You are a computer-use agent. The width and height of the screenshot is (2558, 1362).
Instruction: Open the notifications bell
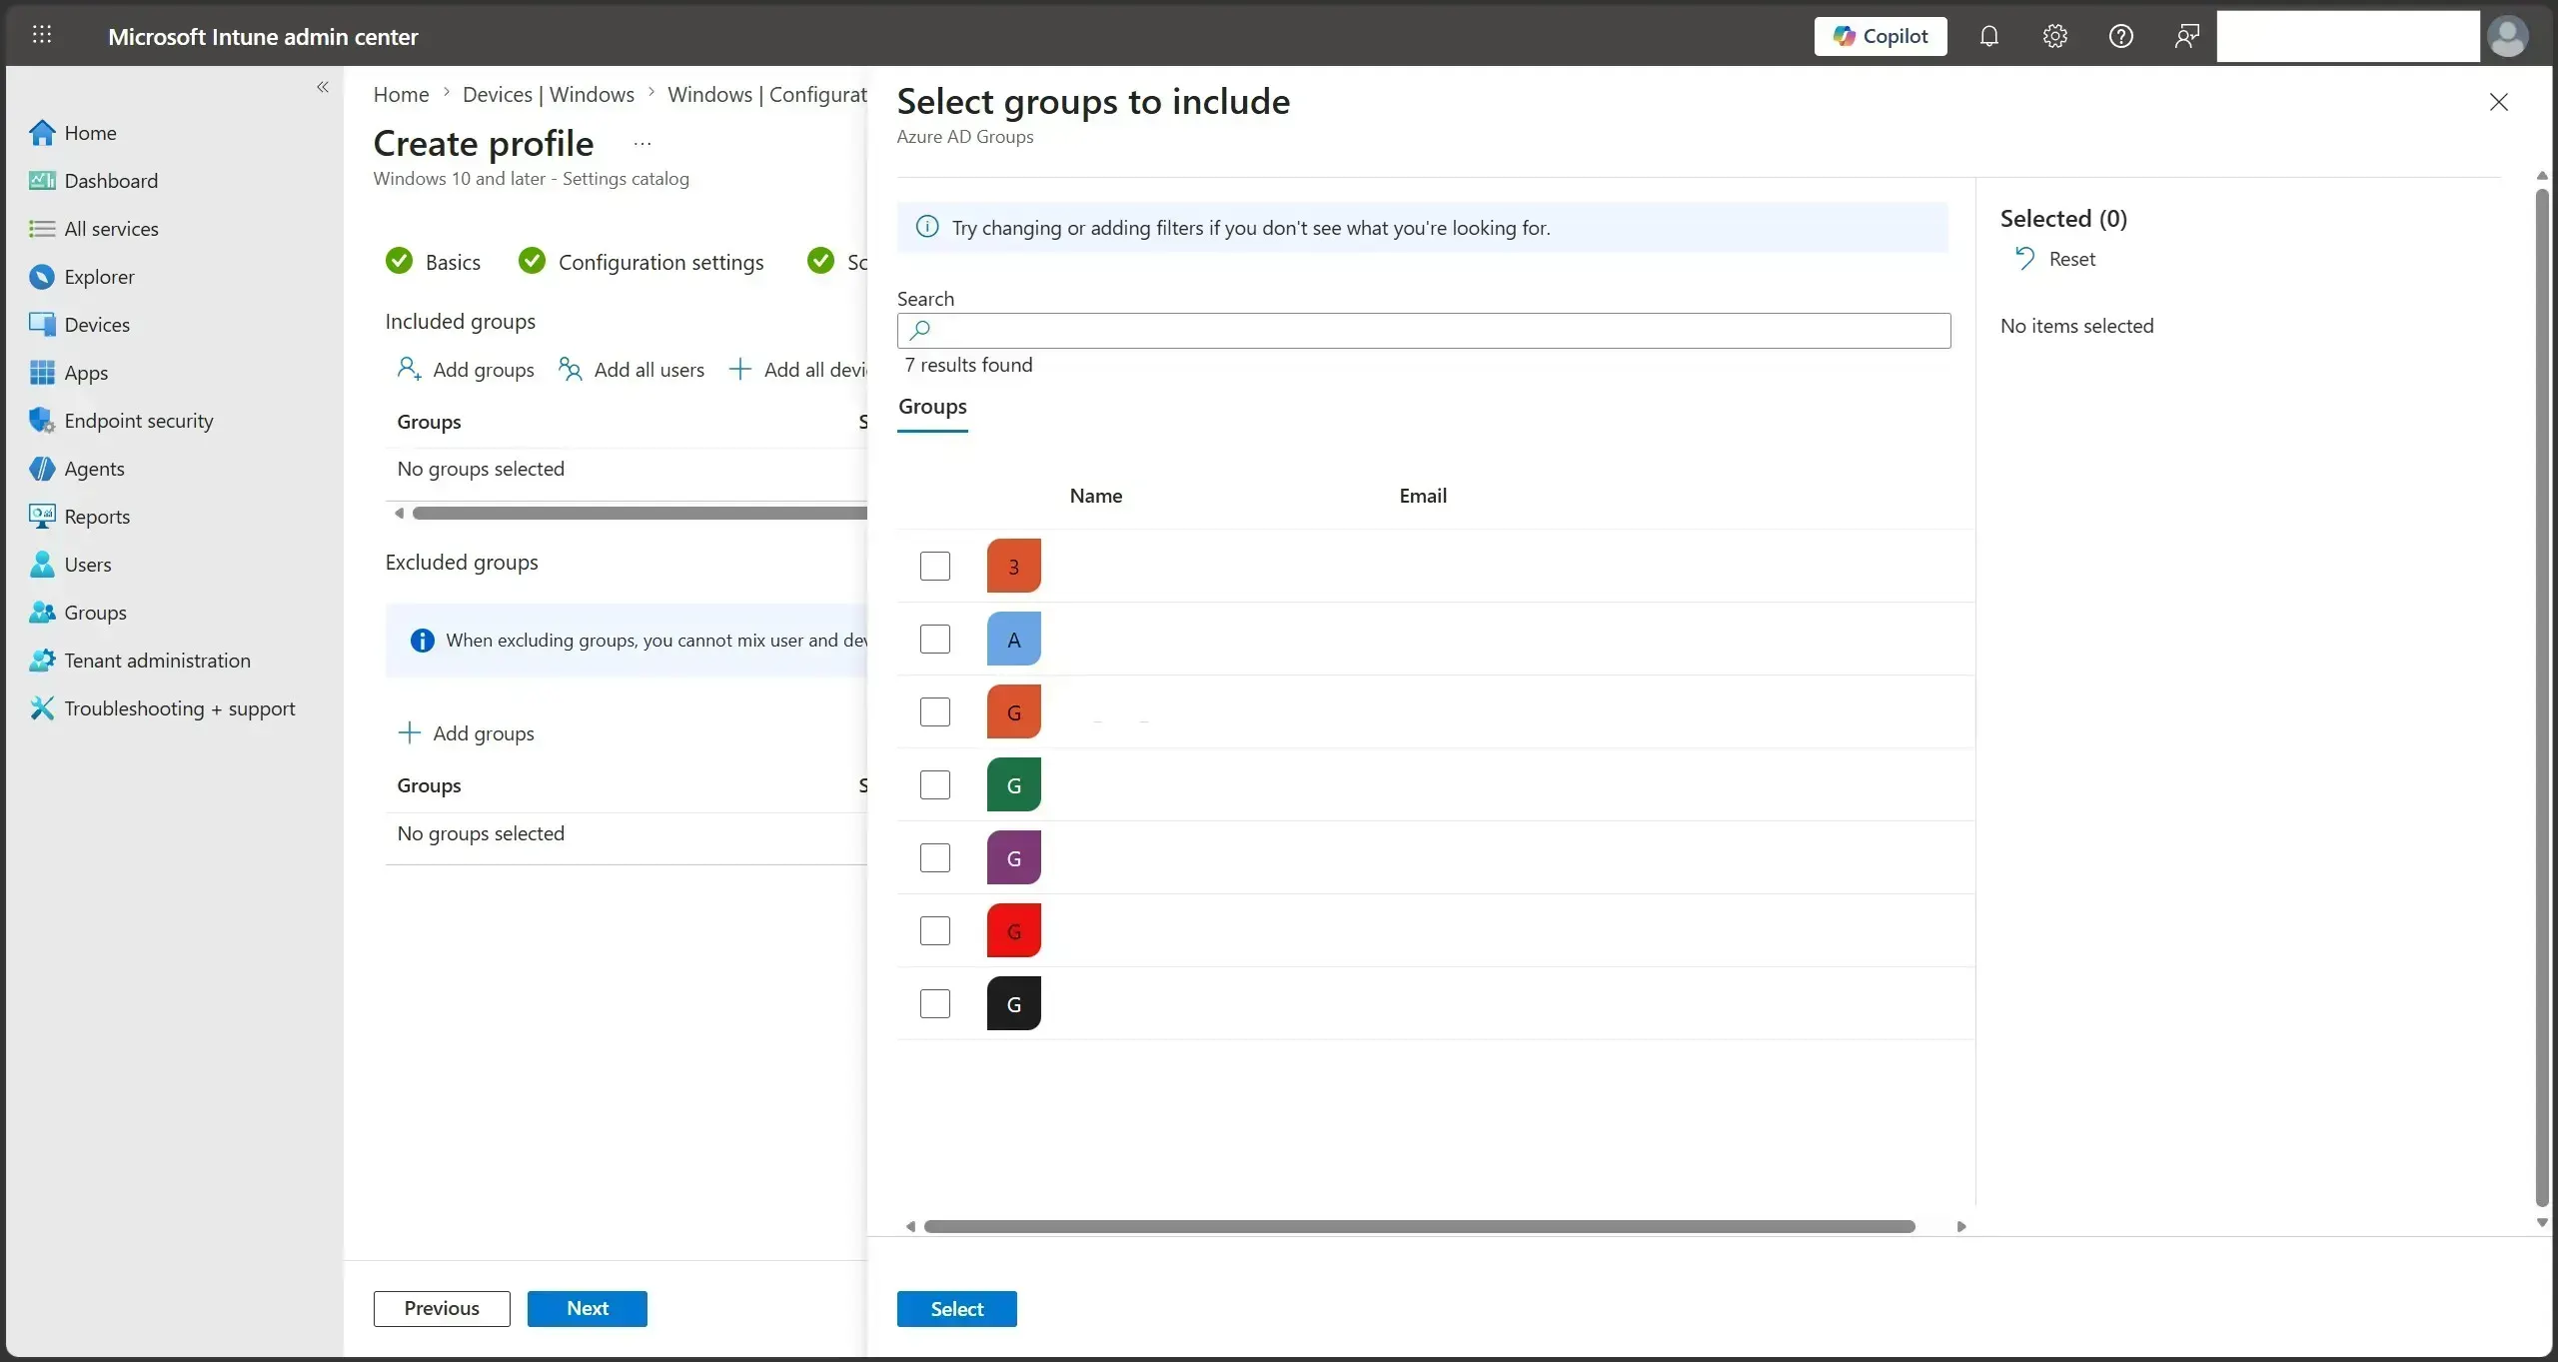pyautogui.click(x=1989, y=36)
